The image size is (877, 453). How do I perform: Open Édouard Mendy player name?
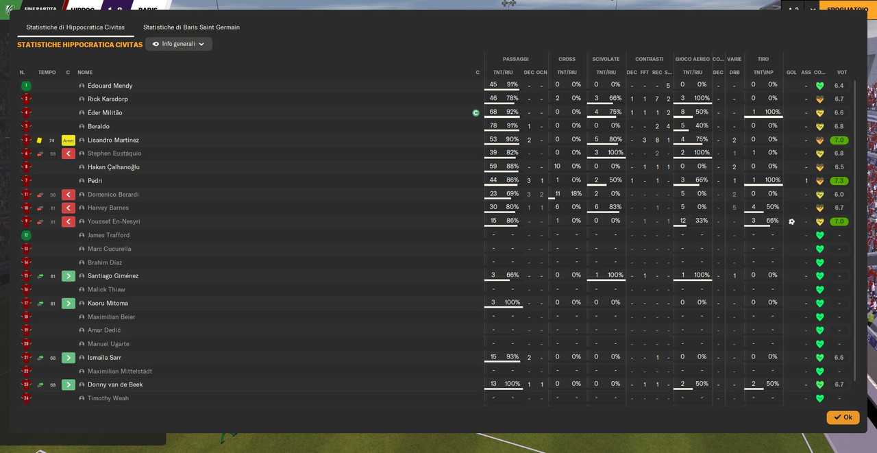pyautogui.click(x=110, y=86)
